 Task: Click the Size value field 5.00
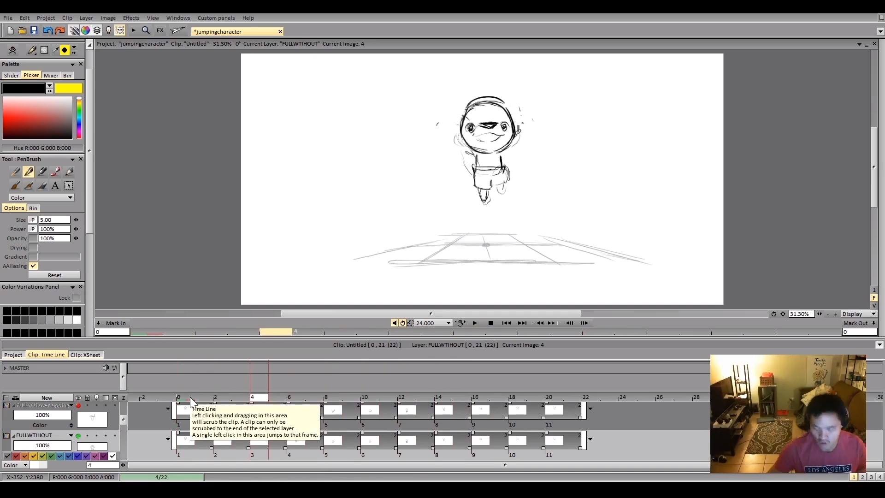click(x=54, y=220)
